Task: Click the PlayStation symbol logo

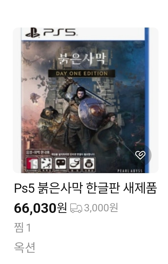Action: point(33,33)
